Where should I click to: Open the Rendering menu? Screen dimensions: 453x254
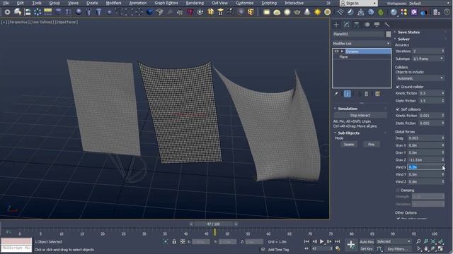[195, 3]
